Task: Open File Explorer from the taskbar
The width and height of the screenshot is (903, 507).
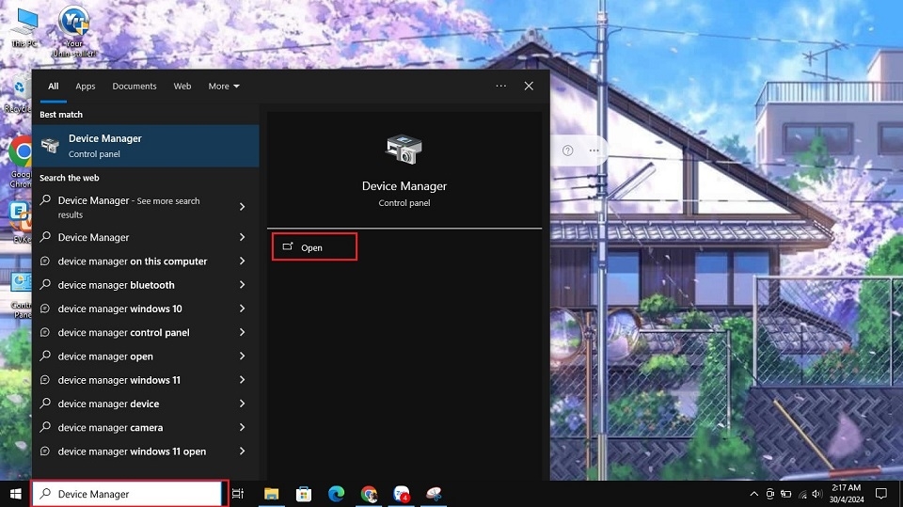Action: coord(271,494)
